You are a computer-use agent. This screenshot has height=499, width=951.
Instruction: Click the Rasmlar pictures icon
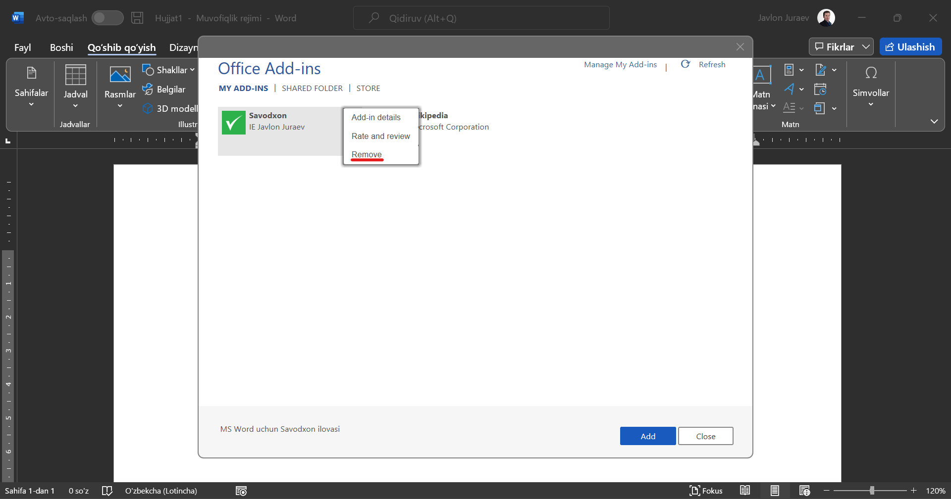click(120, 75)
